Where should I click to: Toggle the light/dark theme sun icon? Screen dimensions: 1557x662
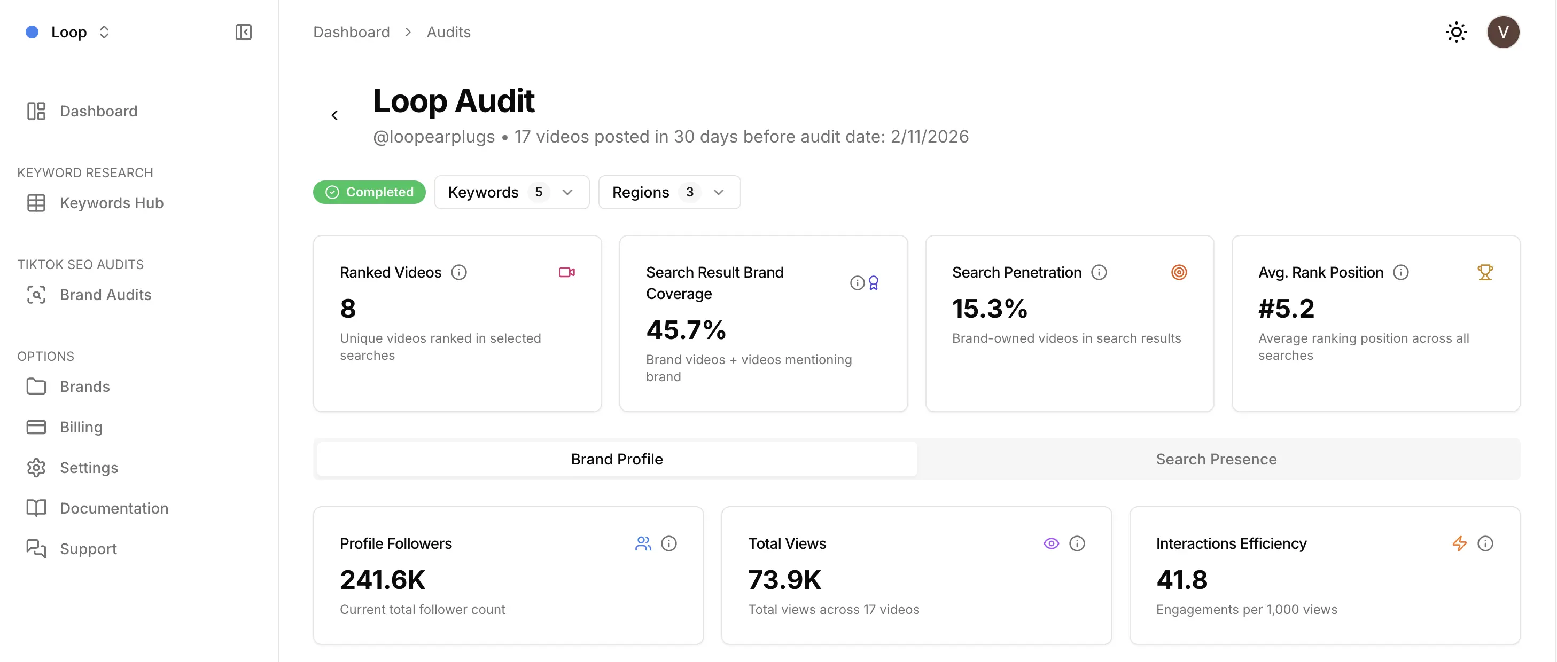[x=1456, y=32]
